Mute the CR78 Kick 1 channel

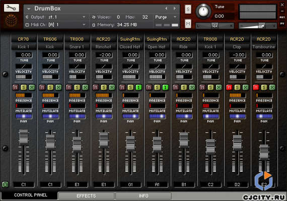(16, 87)
